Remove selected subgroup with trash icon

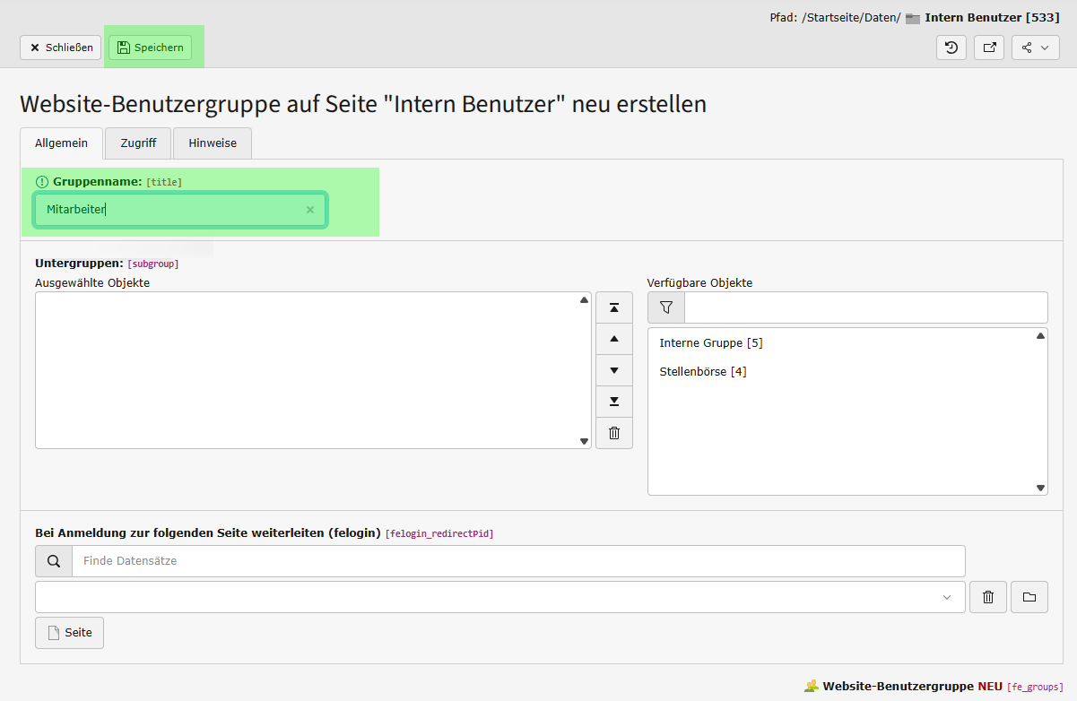coord(614,433)
